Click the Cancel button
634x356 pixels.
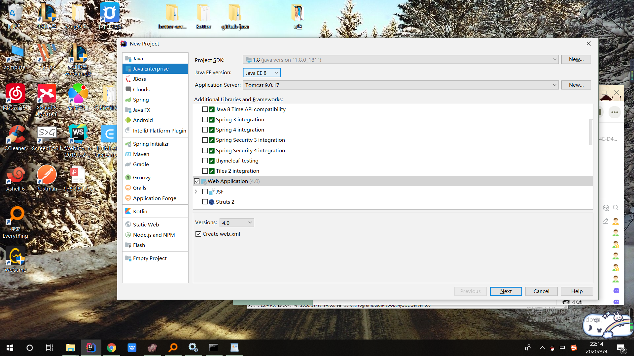[542, 291]
